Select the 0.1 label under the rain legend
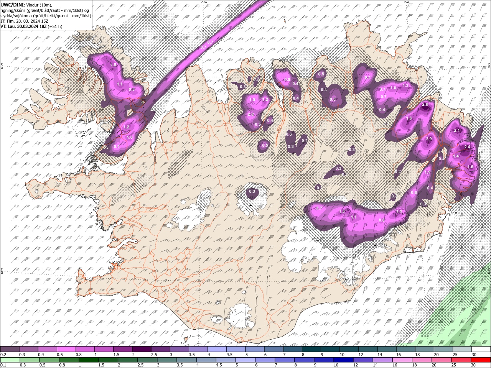491x368 pixels. 3,365
